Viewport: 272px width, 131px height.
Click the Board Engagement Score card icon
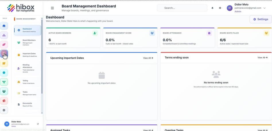pyautogui.click(x=152, y=33)
